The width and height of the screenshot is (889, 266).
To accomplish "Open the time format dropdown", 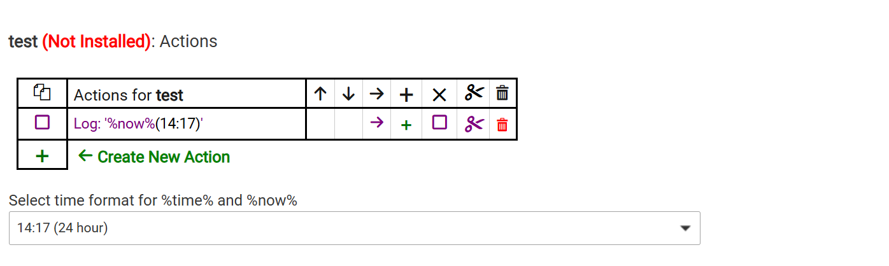I will coord(355,228).
